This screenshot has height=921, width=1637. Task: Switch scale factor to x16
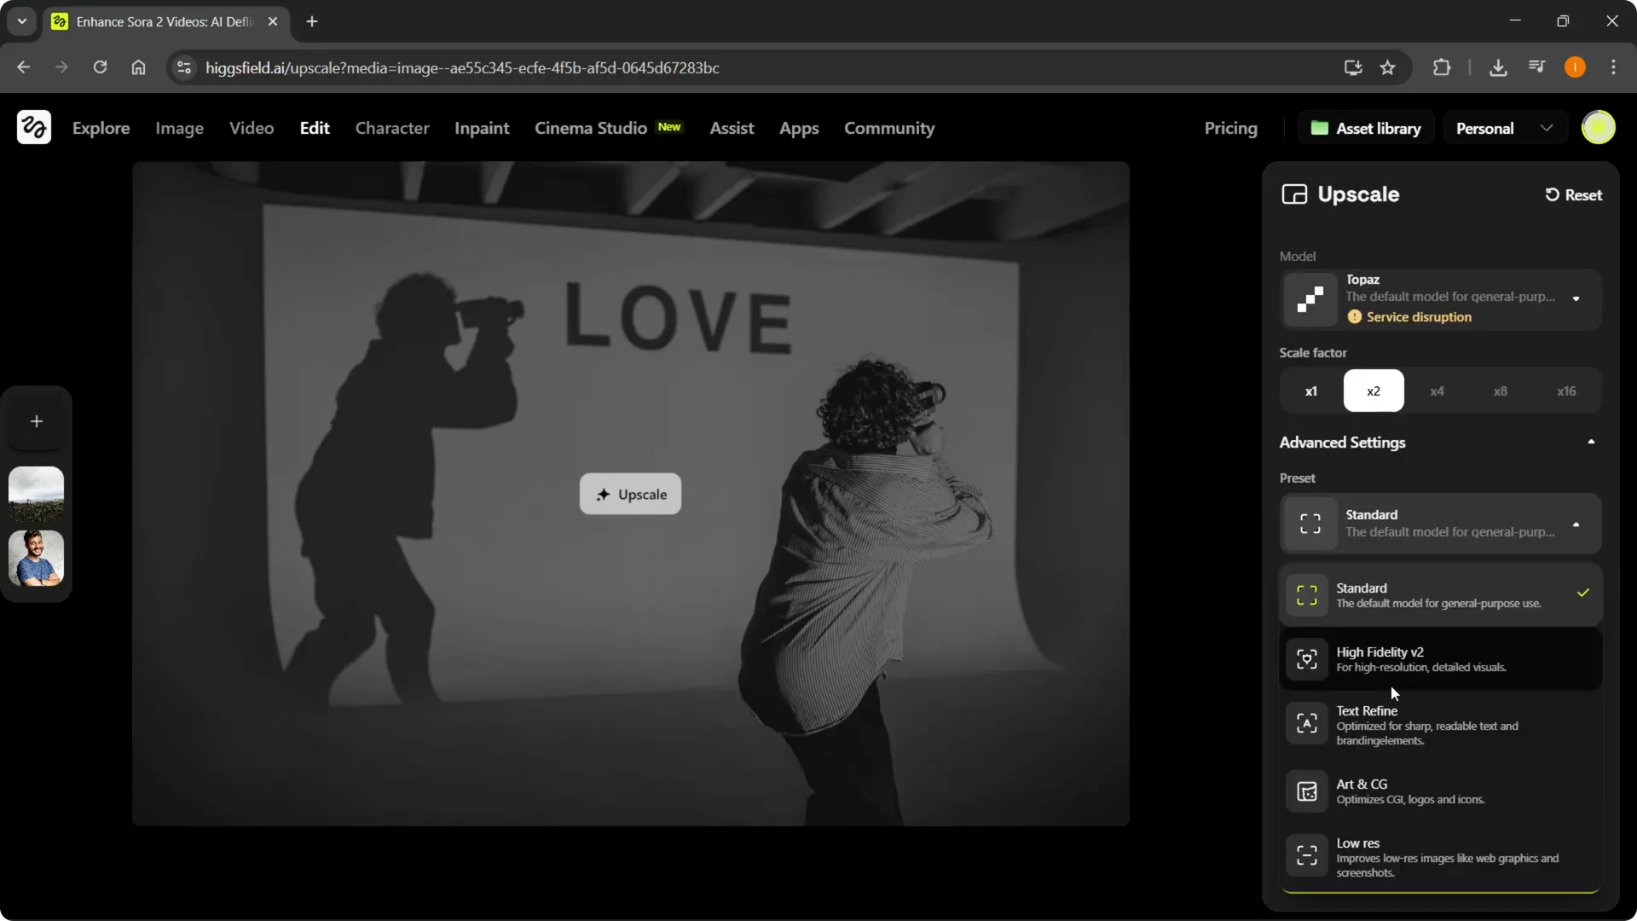pyautogui.click(x=1566, y=391)
